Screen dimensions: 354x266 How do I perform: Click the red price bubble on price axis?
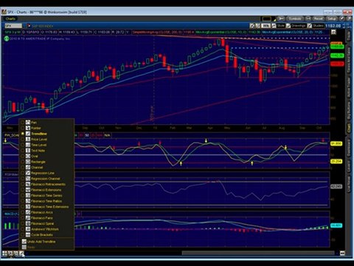pos(337,64)
